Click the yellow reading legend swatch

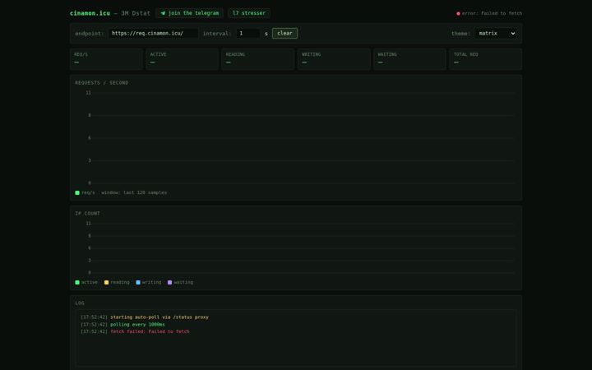[x=106, y=282]
